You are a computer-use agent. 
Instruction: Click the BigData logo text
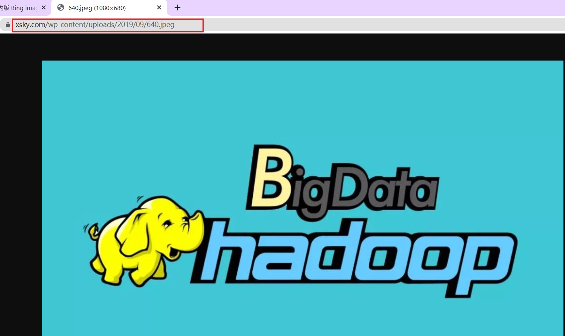point(342,181)
